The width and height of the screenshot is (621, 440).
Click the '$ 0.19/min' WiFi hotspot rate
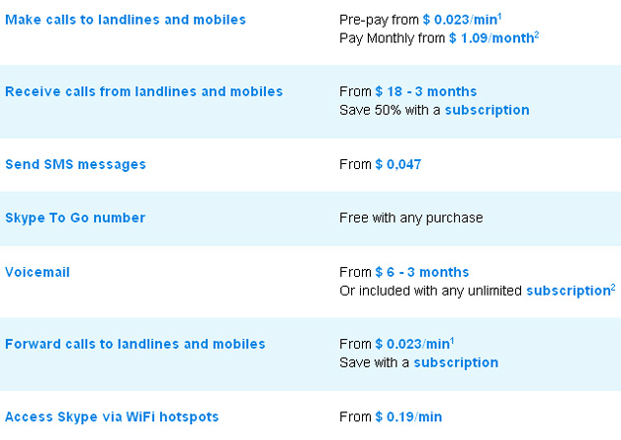tap(408, 416)
